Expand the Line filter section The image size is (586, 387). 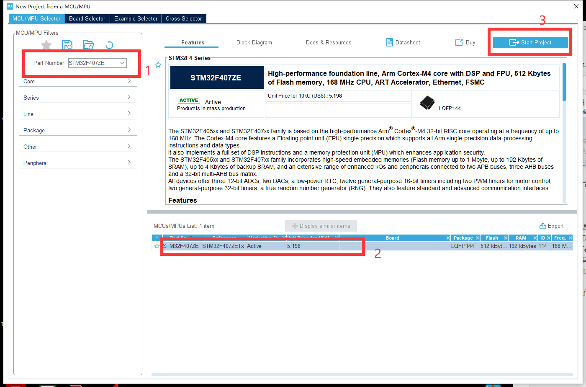(78, 114)
